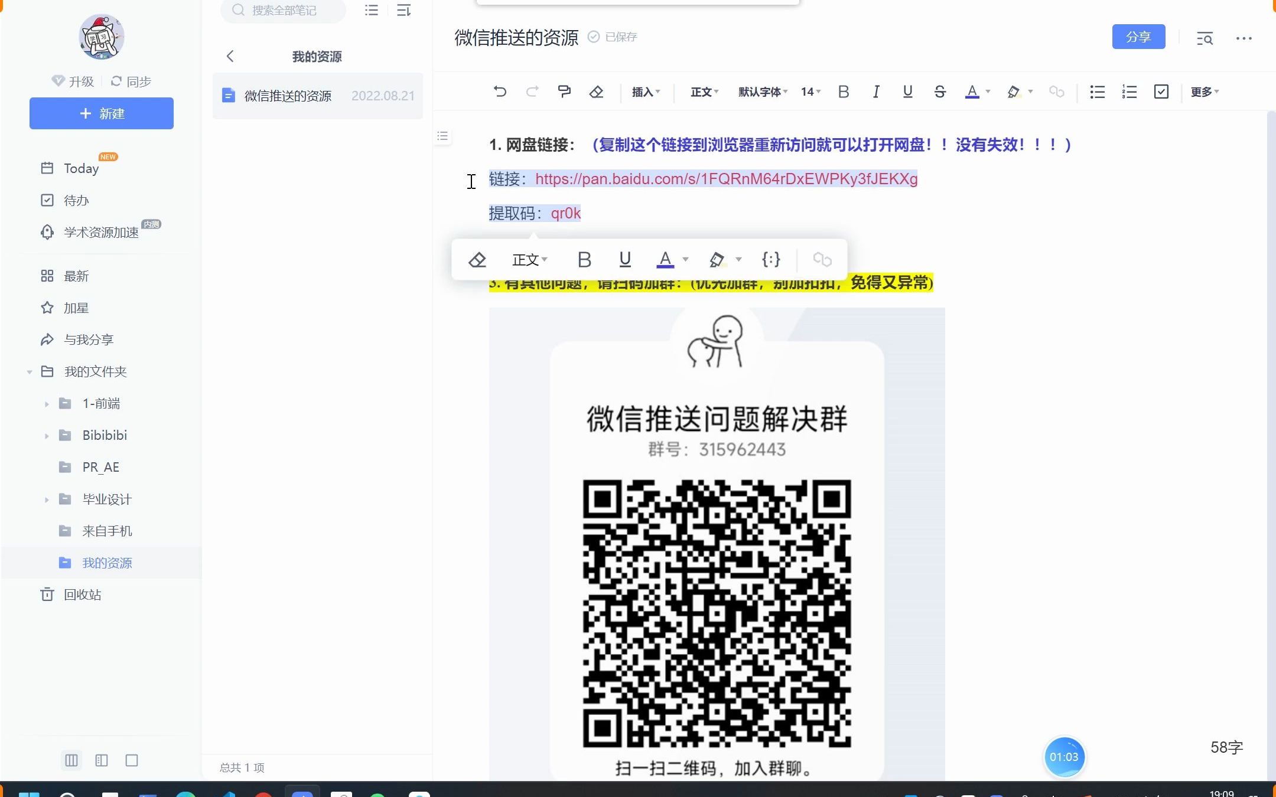1276x797 pixels.
Task: Expand the 1-前端 folder
Action: [x=47, y=404]
